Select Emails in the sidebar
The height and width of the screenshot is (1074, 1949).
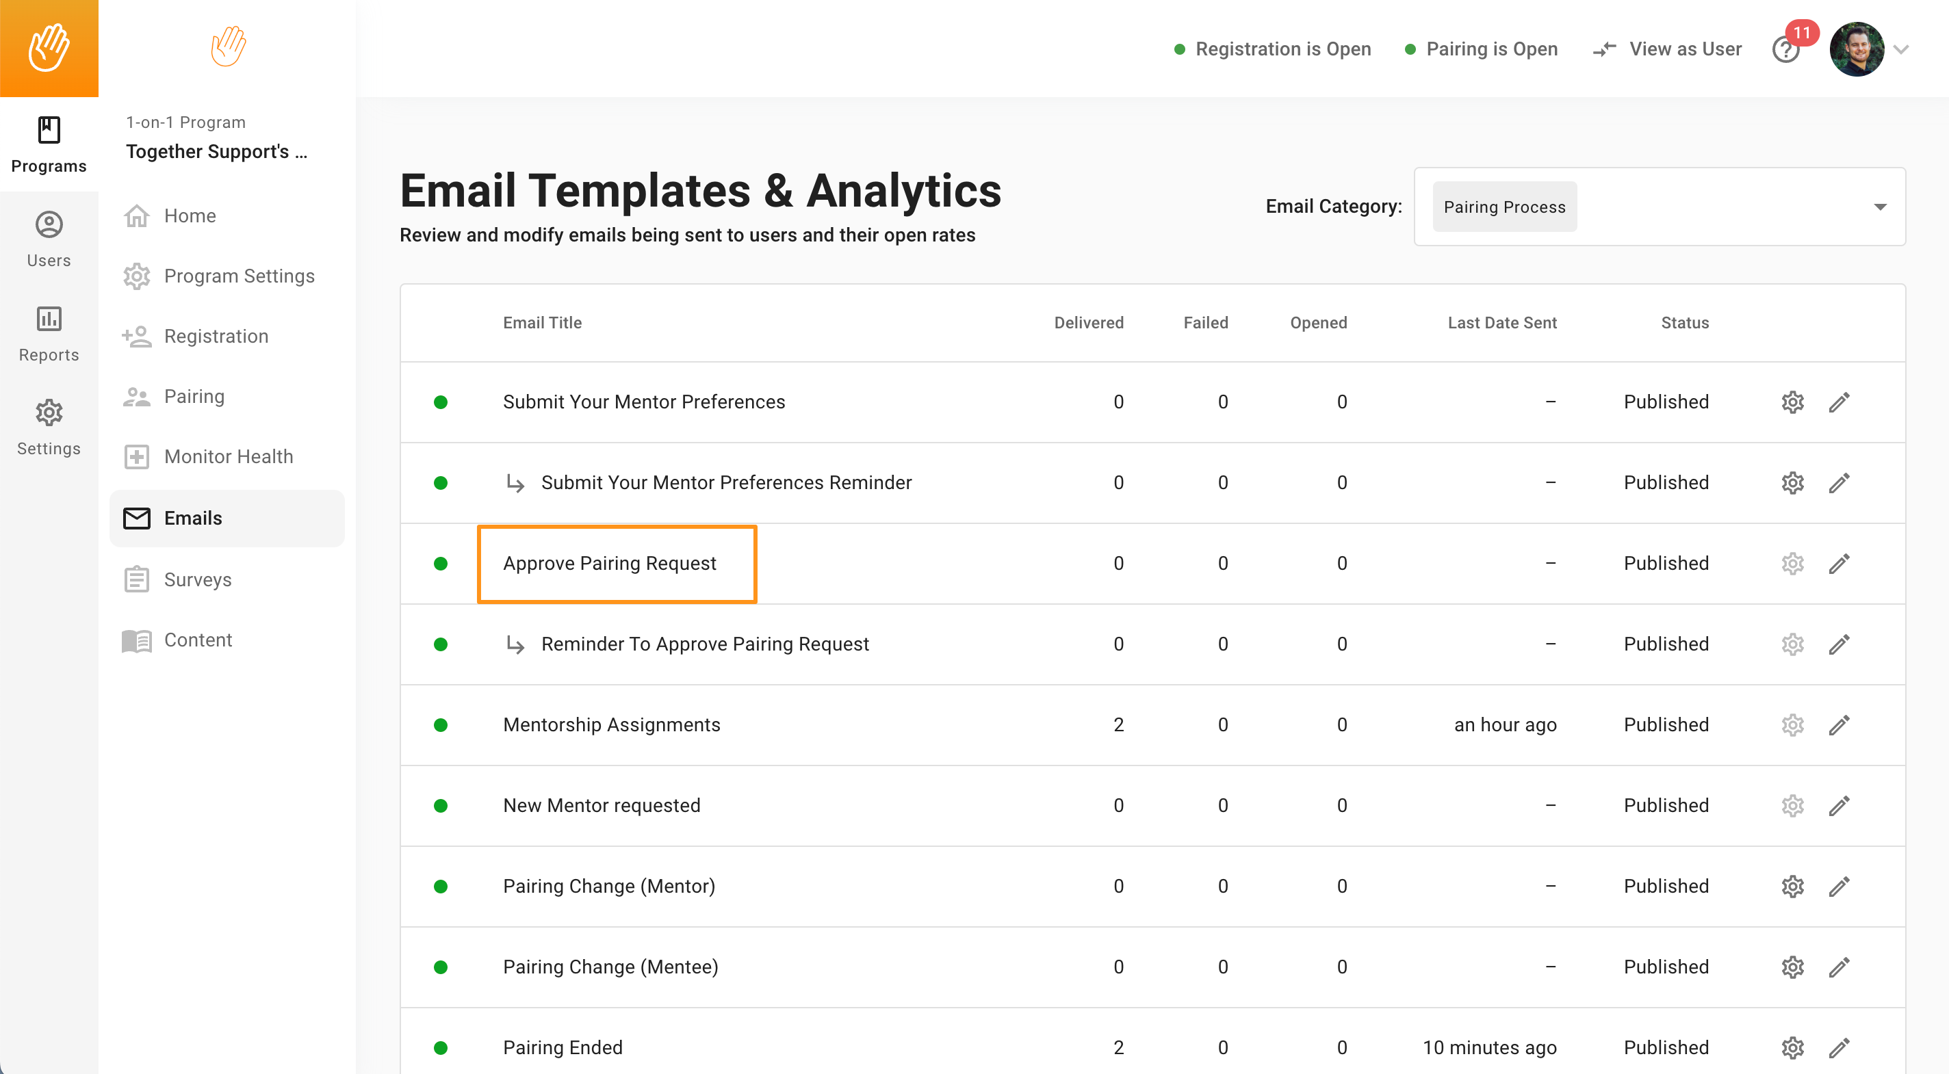tap(227, 518)
